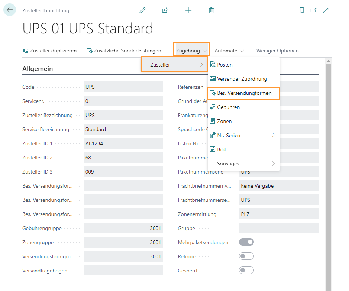Choose Versender Zuordnung menu entry

[x=243, y=79]
